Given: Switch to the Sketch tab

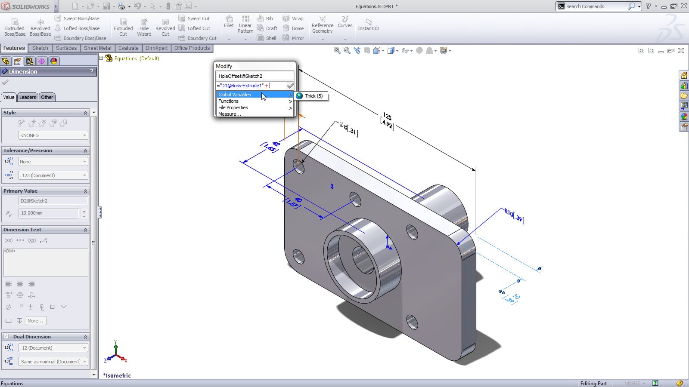Looking at the screenshot, I should pyautogui.click(x=40, y=48).
